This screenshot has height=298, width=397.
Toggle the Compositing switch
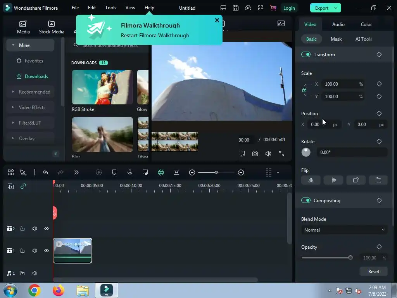click(306, 201)
